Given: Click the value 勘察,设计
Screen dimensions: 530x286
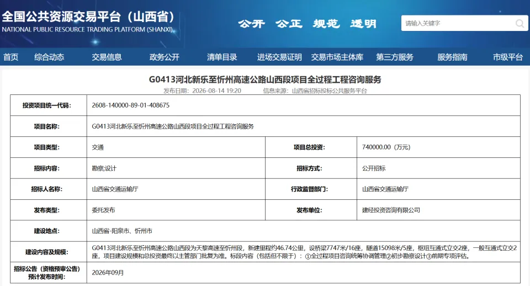Looking at the screenshot, I should [104, 168].
